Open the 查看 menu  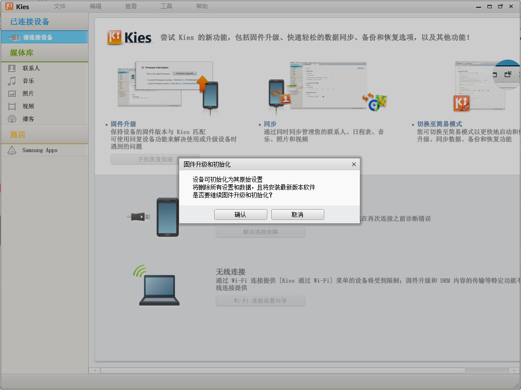click(131, 6)
